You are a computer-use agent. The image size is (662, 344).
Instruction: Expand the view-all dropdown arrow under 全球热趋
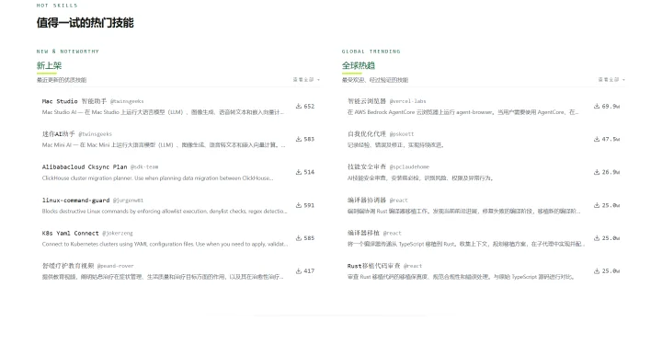(623, 79)
